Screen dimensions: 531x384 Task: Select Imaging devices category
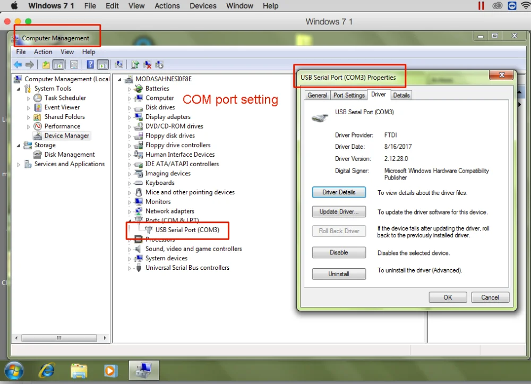tap(168, 173)
